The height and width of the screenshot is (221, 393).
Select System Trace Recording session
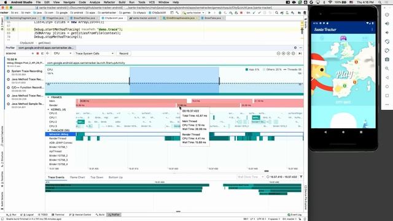25,72
